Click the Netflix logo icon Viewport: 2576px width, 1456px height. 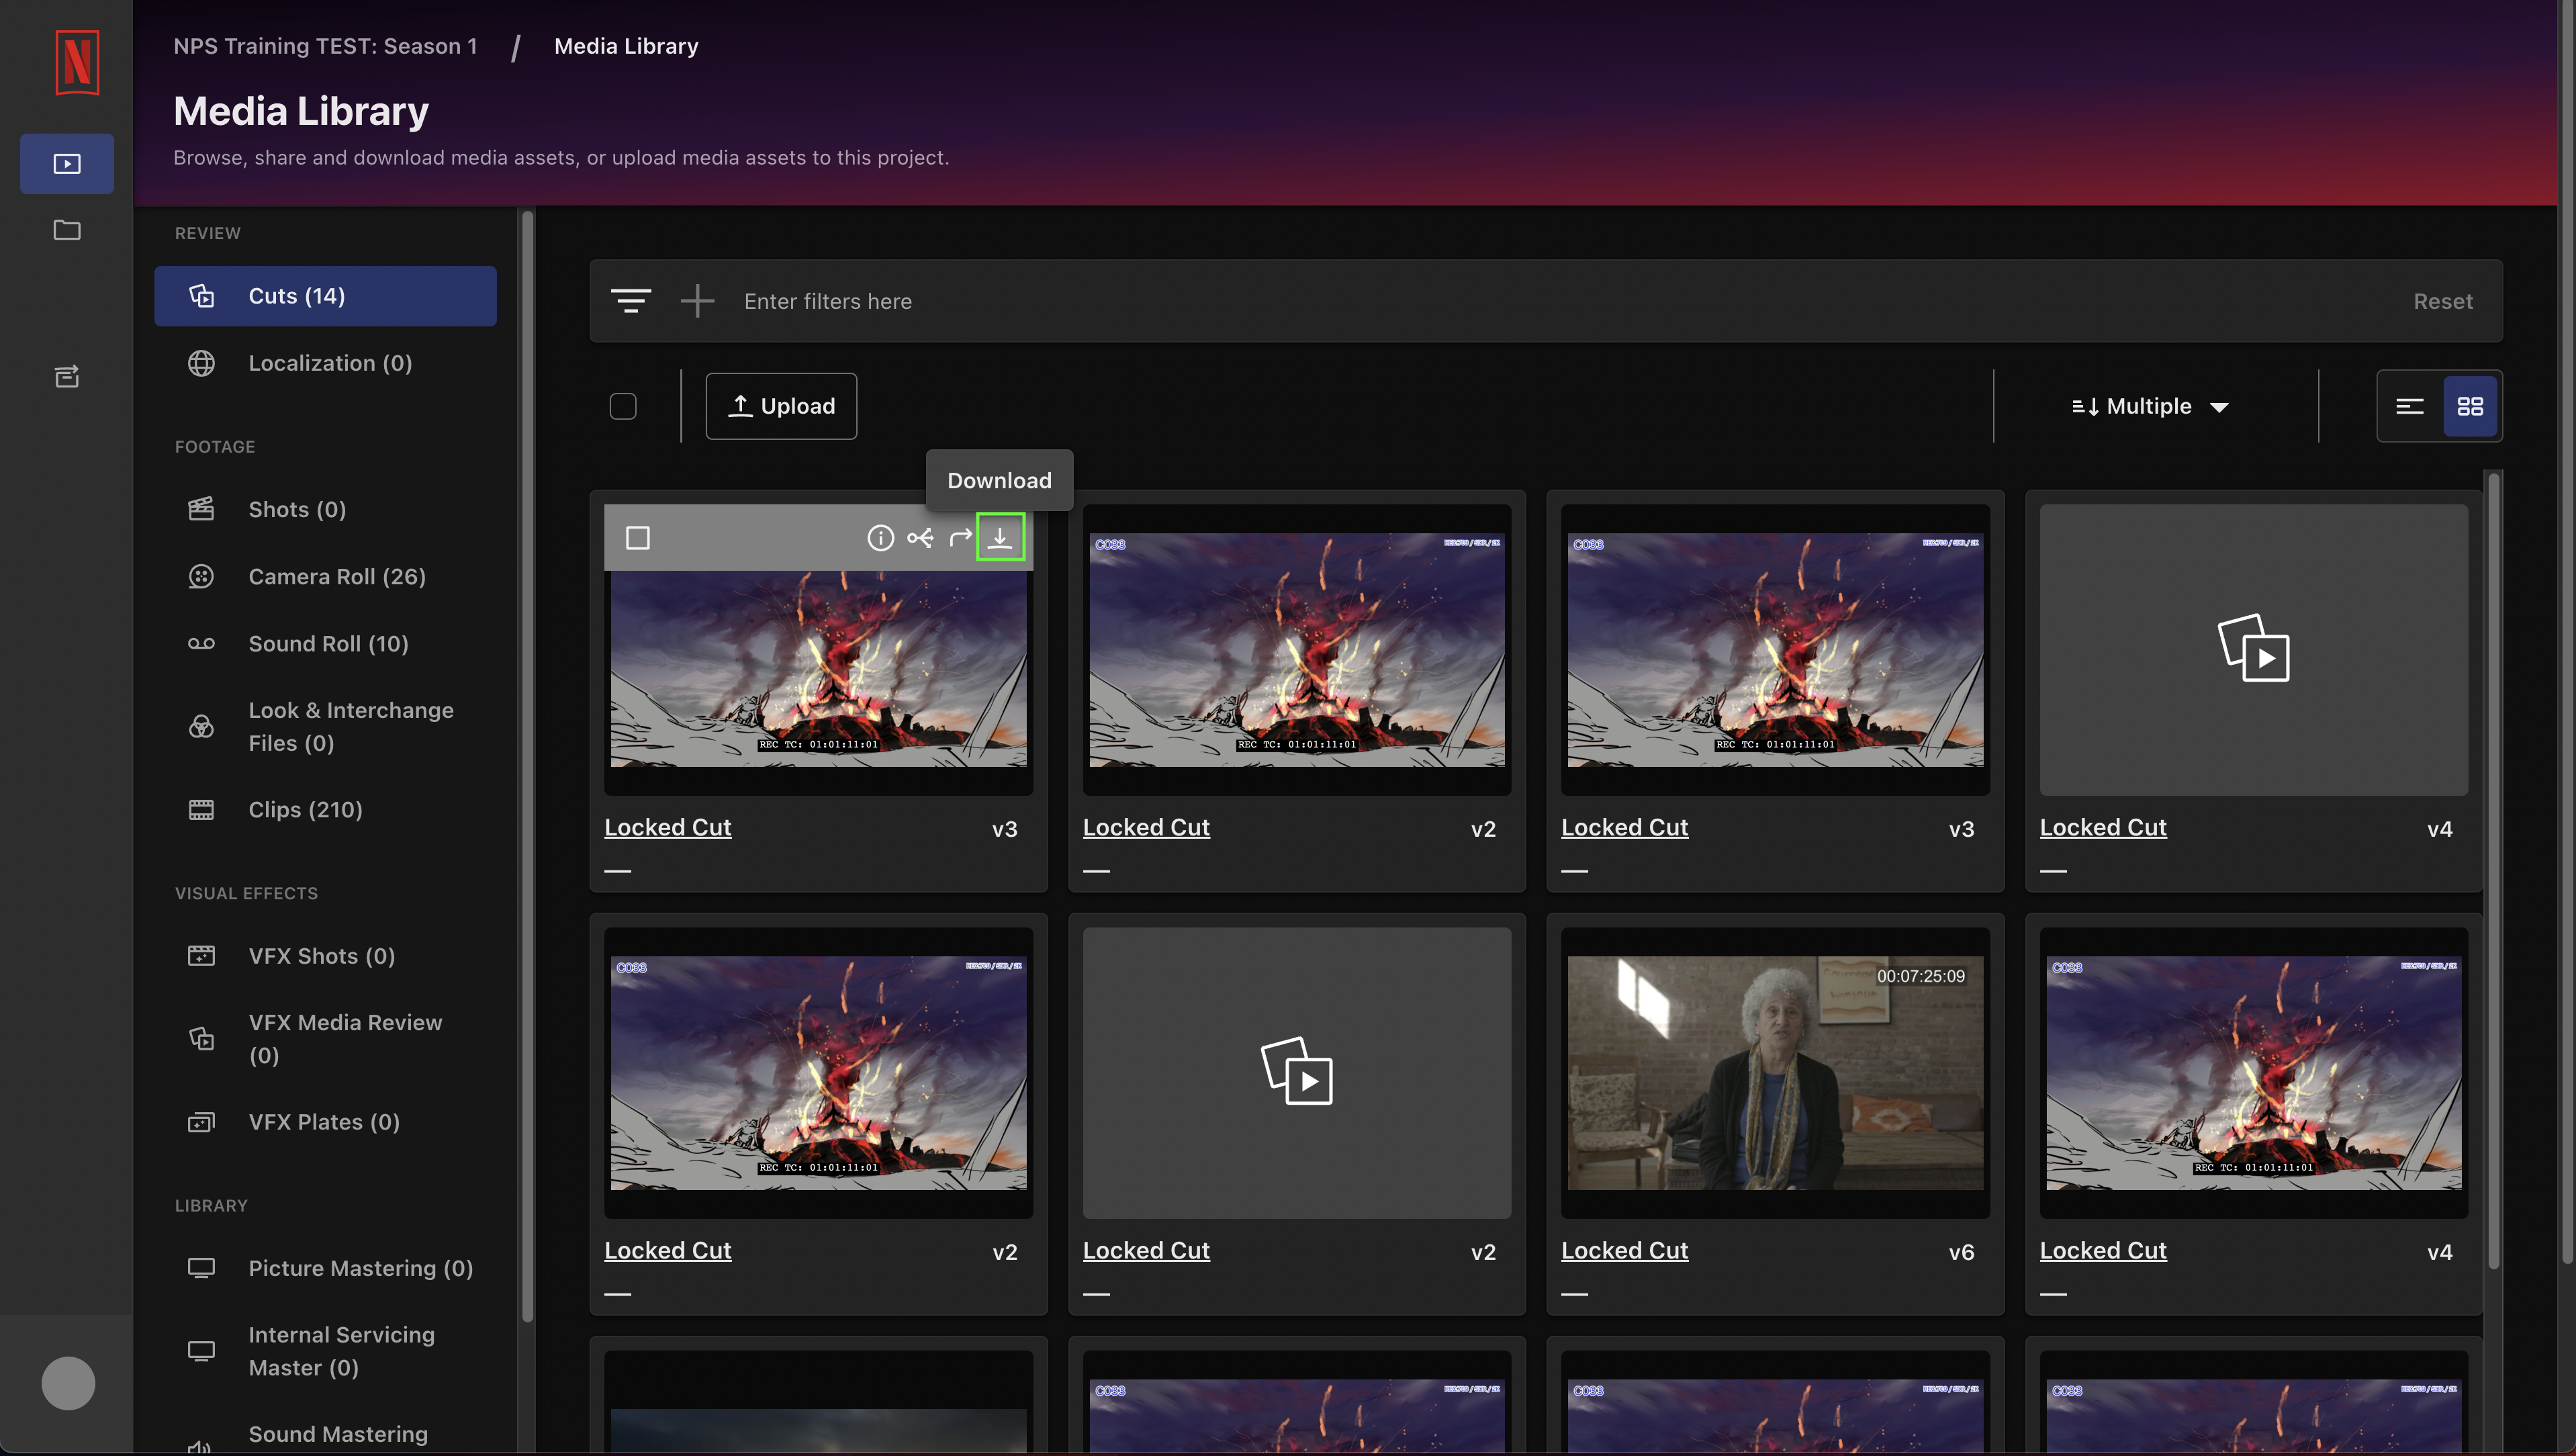tap(77, 62)
